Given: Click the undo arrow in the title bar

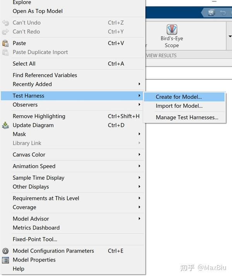Looking at the screenshot, I should 223,13.
